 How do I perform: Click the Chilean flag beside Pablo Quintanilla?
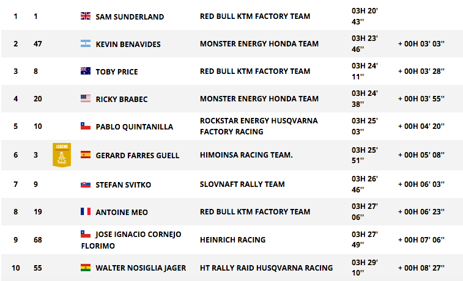tap(86, 126)
